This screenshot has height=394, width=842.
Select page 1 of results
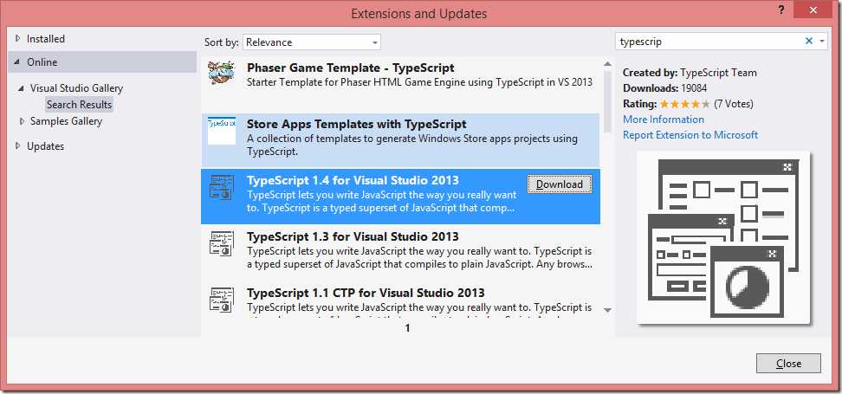point(408,328)
